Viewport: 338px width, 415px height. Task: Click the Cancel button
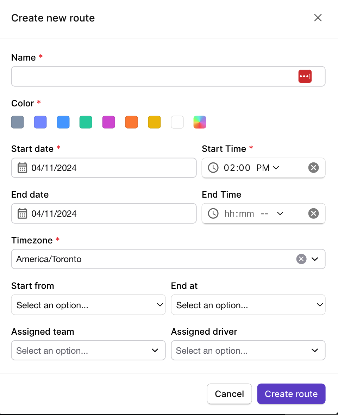pyautogui.click(x=229, y=394)
